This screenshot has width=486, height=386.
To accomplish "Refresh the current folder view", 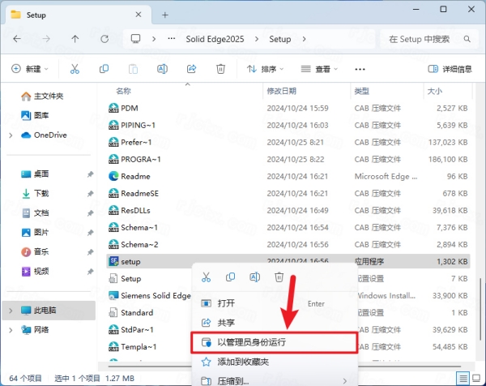I will (x=102, y=38).
